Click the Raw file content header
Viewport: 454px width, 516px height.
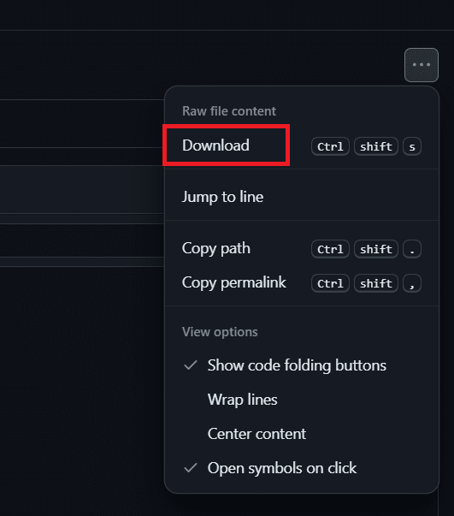tap(229, 111)
